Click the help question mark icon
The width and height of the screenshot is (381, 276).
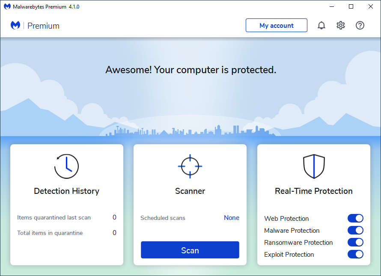click(x=360, y=26)
